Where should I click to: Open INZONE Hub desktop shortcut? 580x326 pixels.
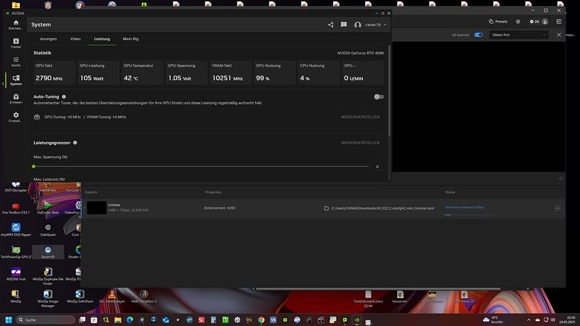(16, 274)
